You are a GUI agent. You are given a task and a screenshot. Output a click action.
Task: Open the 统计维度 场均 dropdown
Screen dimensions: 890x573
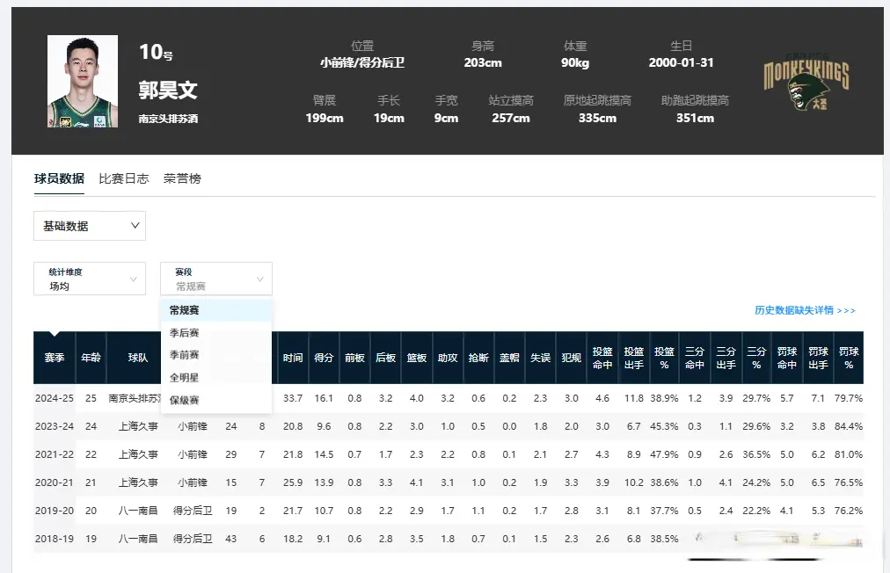(x=89, y=279)
